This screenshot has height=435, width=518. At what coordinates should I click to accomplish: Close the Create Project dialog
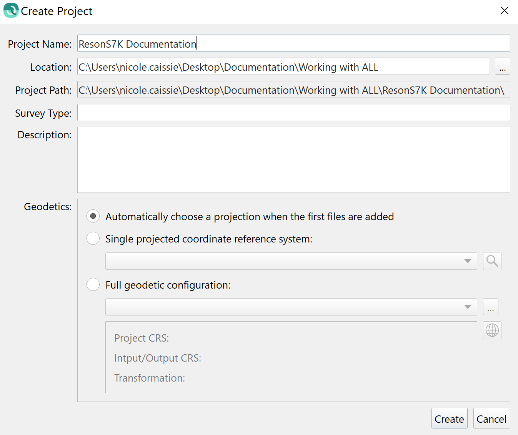505,11
